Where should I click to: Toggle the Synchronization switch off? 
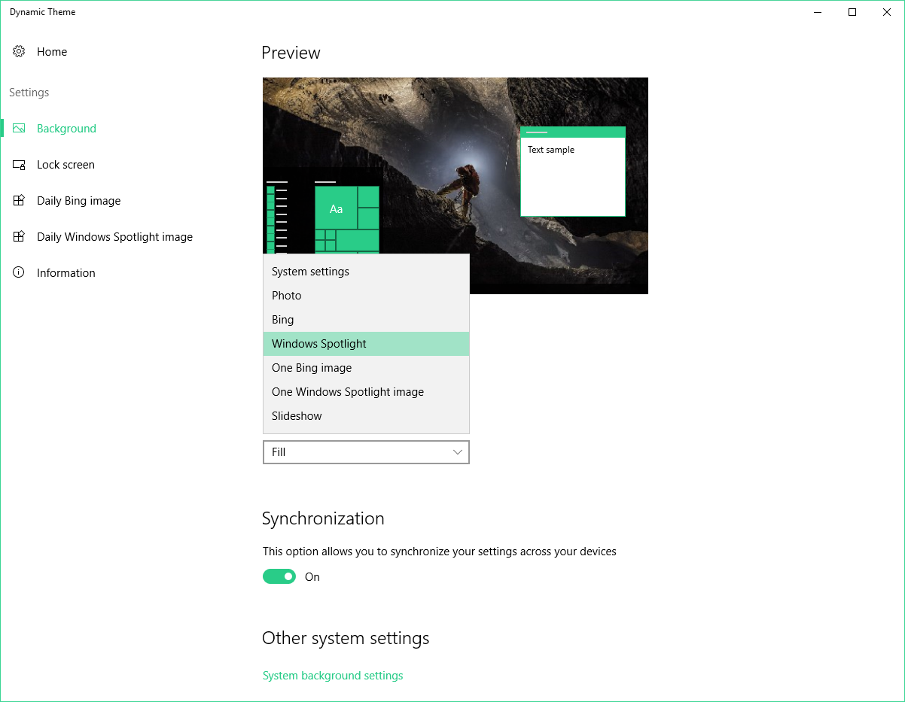coord(279,577)
